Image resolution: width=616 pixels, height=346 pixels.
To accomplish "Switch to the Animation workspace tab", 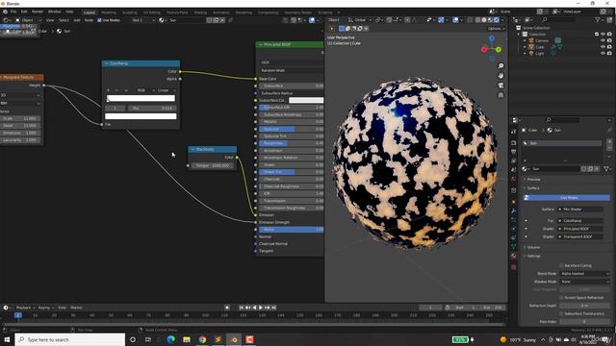I will [x=221, y=12].
